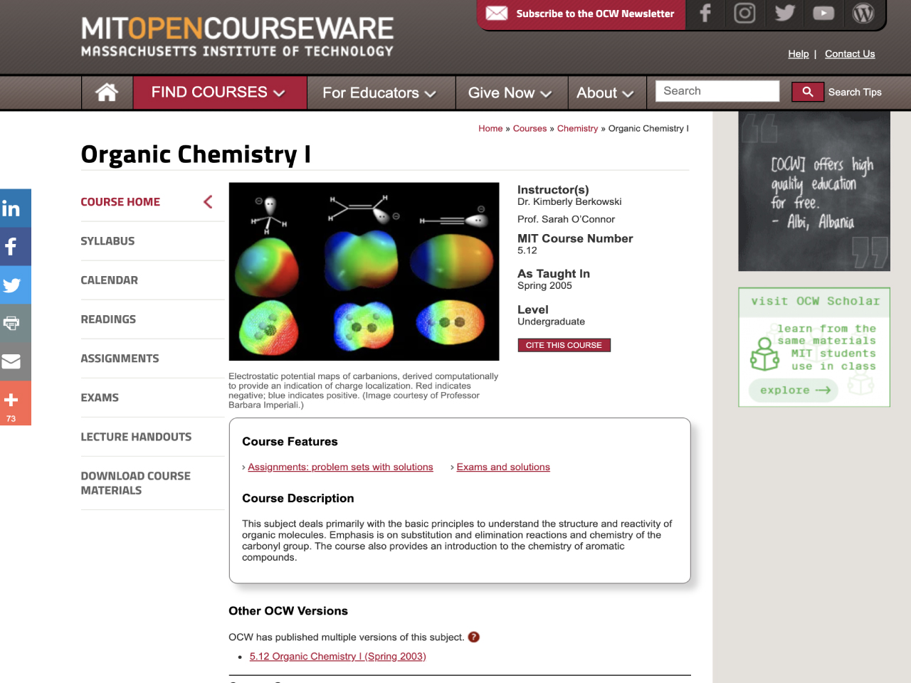
Task: Click the newsletter envelope icon
Action: click(497, 14)
